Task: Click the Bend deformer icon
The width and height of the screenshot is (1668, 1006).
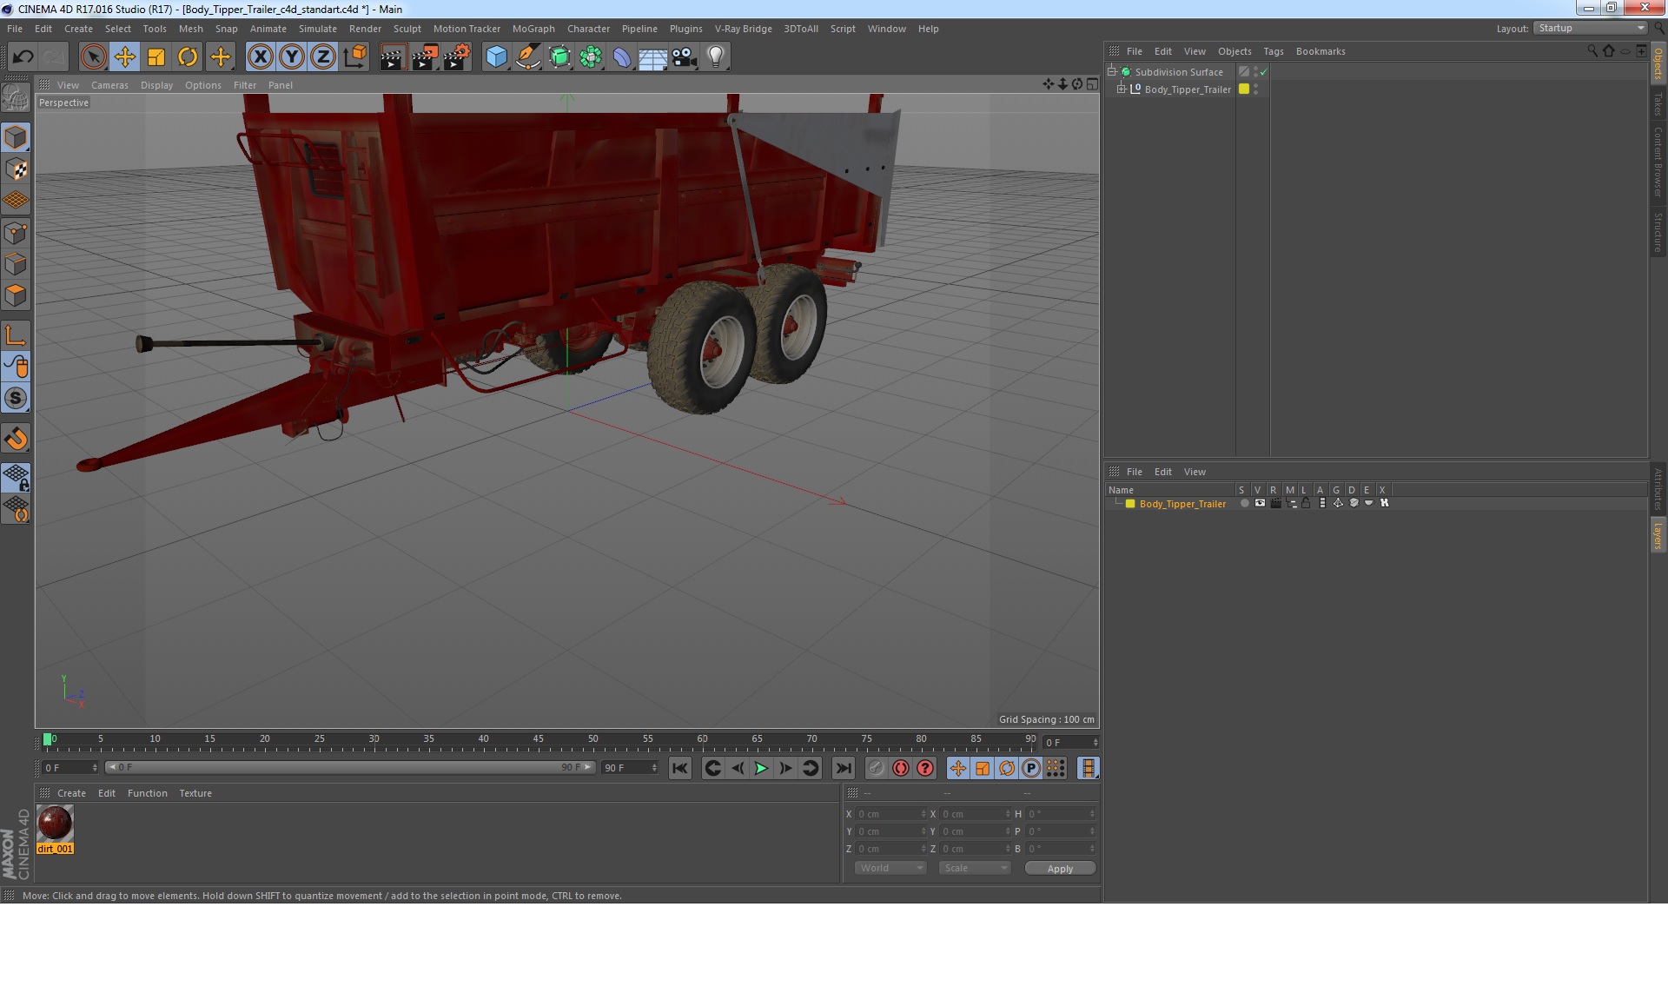Action: (x=622, y=57)
